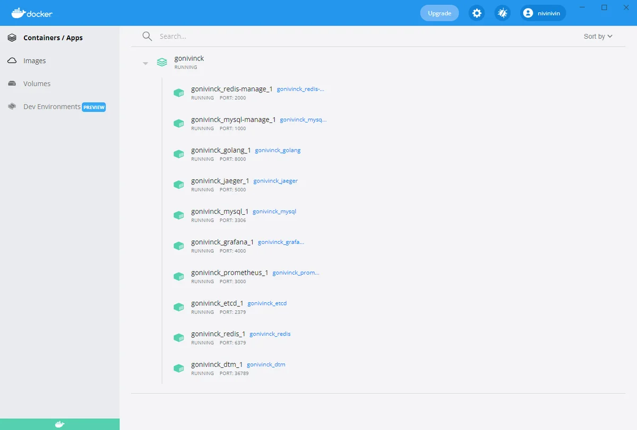
Task: Click gonivinck_mysql_1 container icon
Action: coord(179,215)
